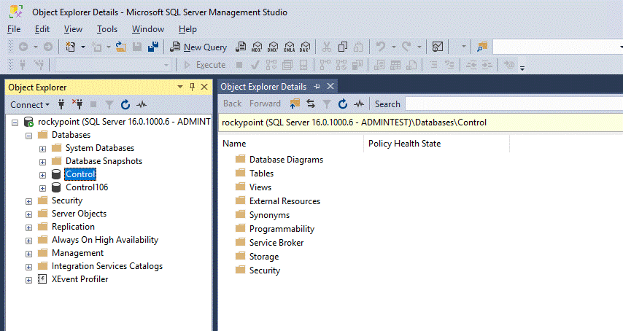623x331 pixels.
Task: Open Activity Monitor from Object Explorer toolbar
Action: point(142,104)
